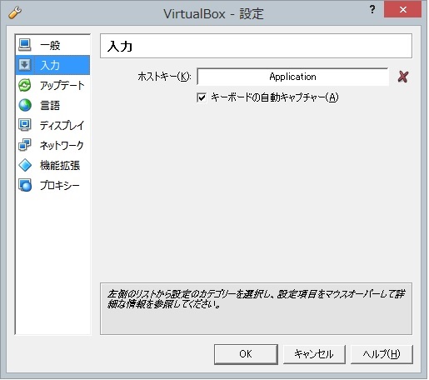Clear the host key with the red X icon
This screenshot has width=429, height=380.
click(x=403, y=77)
